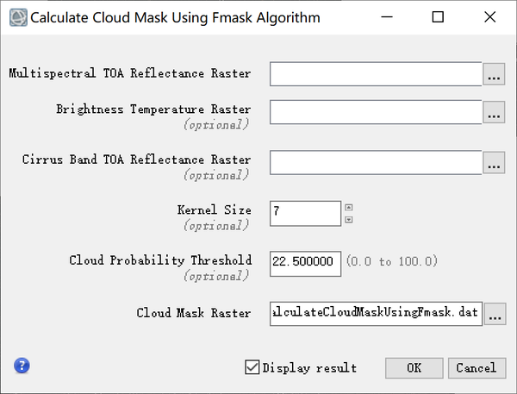The width and height of the screenshot is (517, 394).
Task: Increase Kernel Size with up arrow
Action: coord(348,207)
